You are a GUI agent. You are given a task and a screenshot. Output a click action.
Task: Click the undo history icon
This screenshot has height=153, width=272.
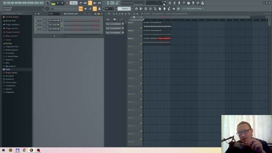(170, 3)
